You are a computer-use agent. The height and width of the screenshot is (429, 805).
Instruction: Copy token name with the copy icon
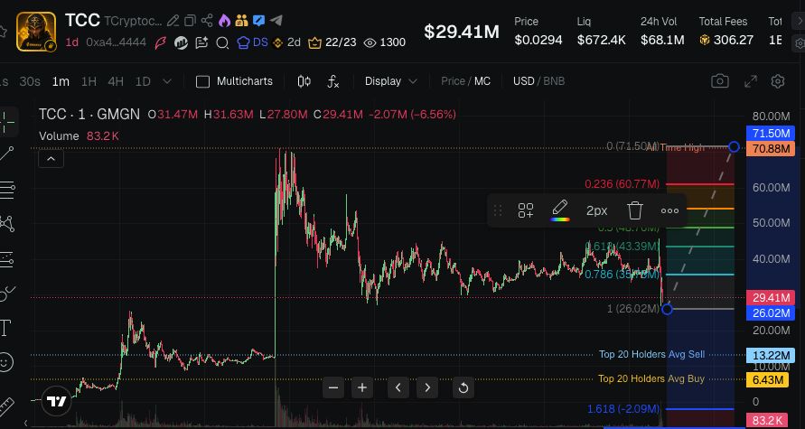point(190,21)
